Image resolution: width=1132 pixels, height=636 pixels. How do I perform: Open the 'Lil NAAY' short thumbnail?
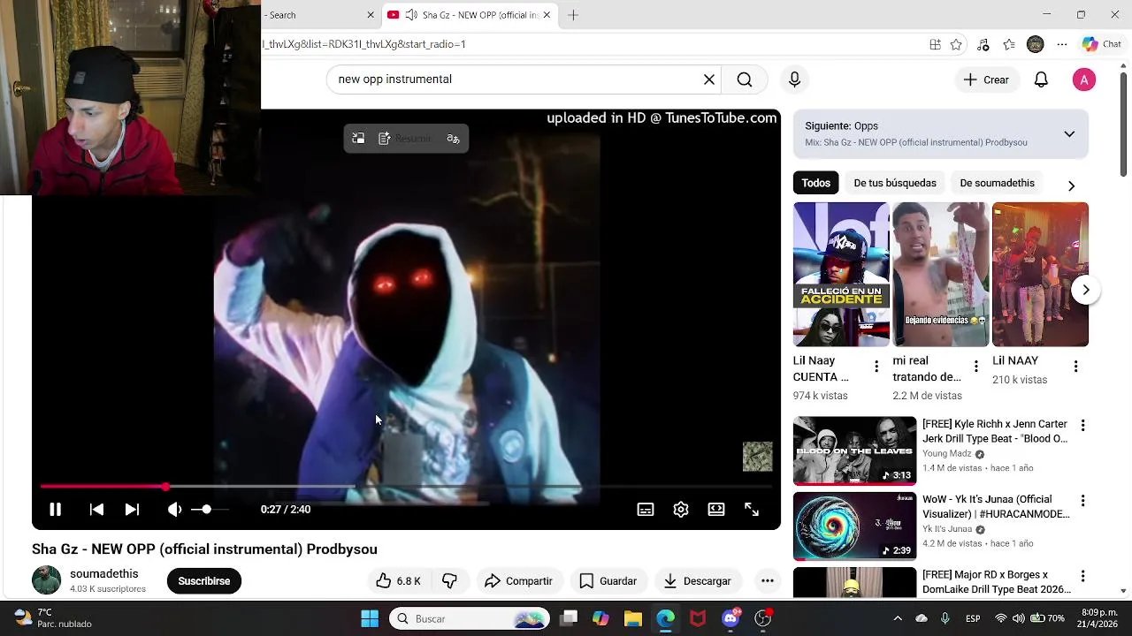(x=1040, y=275)
